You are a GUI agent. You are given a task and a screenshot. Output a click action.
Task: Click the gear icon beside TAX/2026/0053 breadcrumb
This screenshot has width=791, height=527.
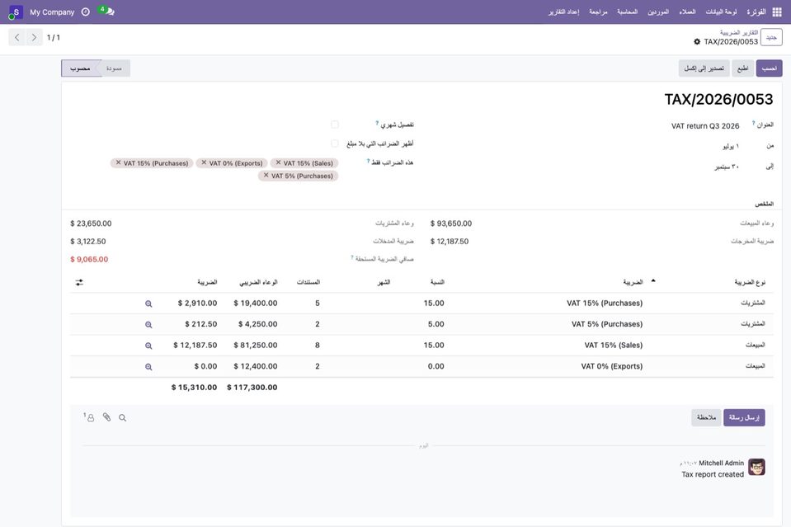[x=697, y=42]
